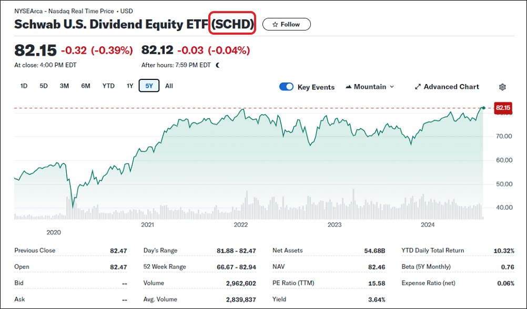Click the Bid label
The width and height of the screenshot is (527, 309).
(x=19, y=283)
